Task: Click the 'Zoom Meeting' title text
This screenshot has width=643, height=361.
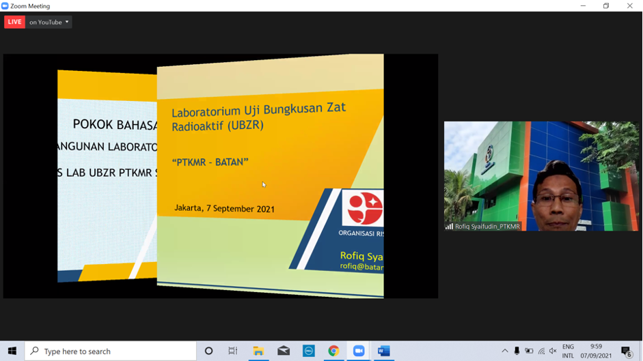Action: (30, 6)
